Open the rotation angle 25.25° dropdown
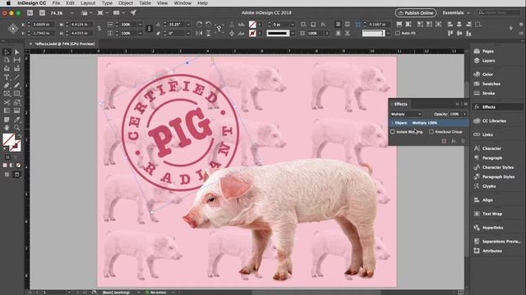The height and width of the screenshot is (295, 526). point(188,25)
